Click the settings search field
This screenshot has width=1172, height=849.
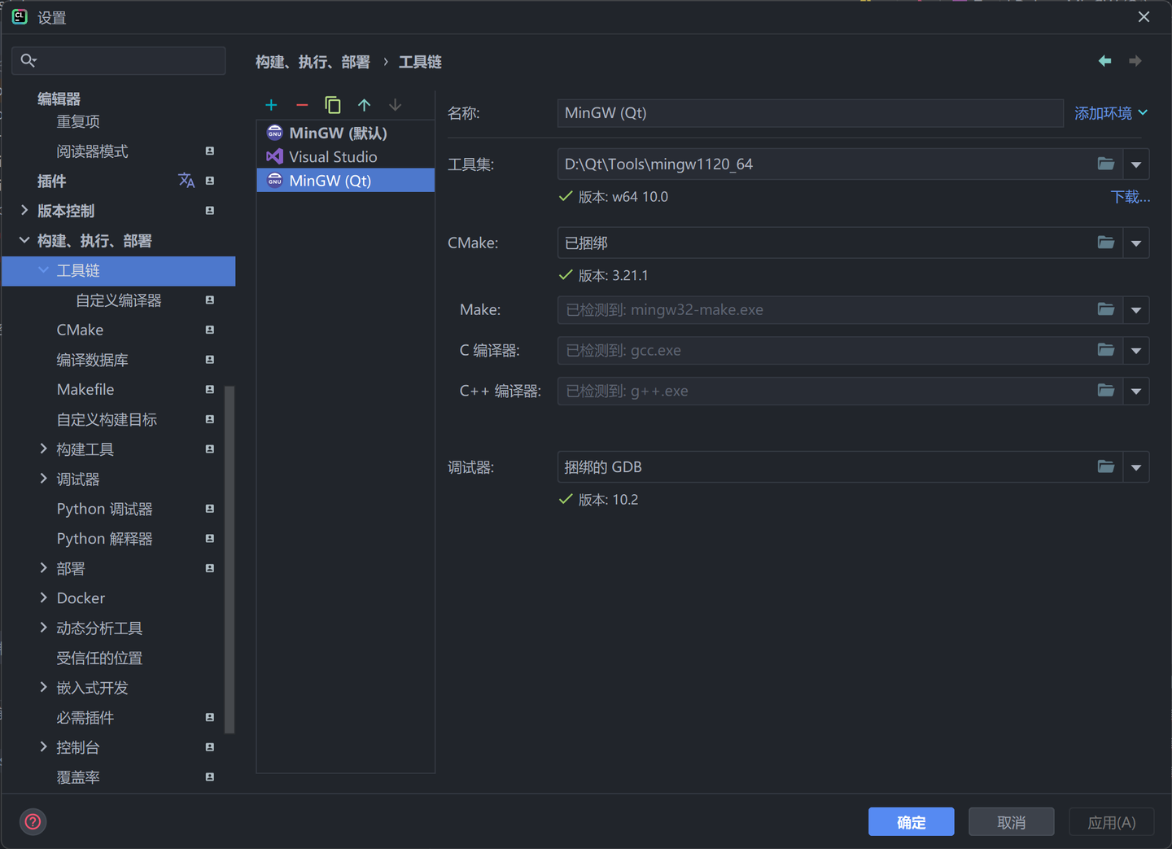[118, 60]
